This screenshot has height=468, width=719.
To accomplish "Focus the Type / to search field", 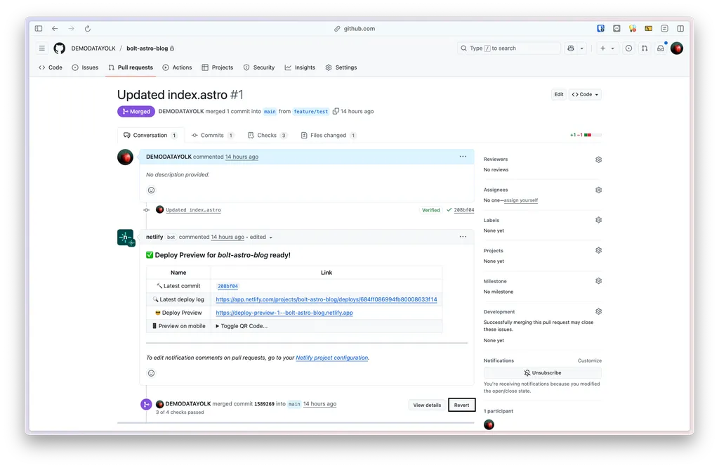I will pos(508,48).
